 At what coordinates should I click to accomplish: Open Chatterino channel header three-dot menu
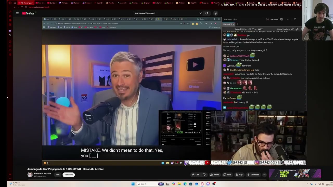coord(301,29)
